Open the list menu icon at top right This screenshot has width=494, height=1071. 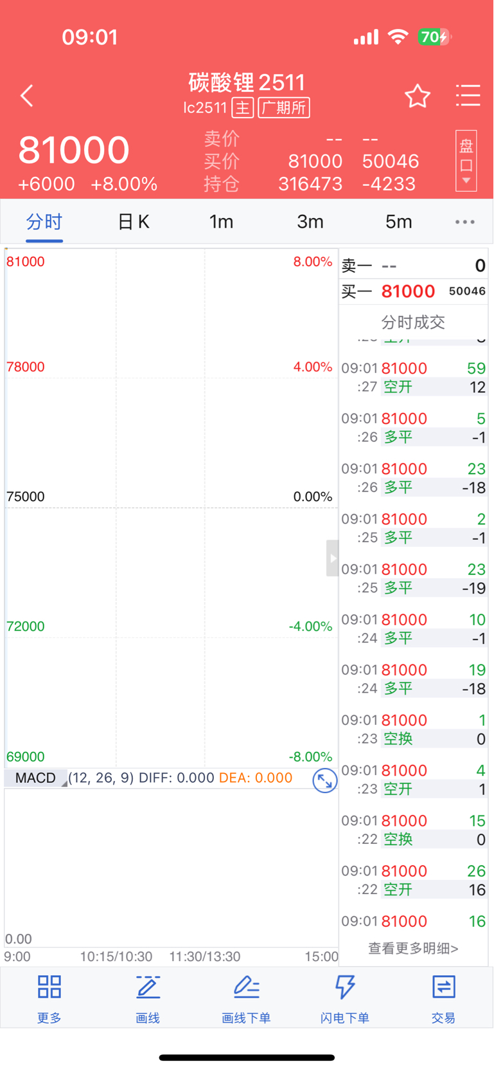coord(468,95)
